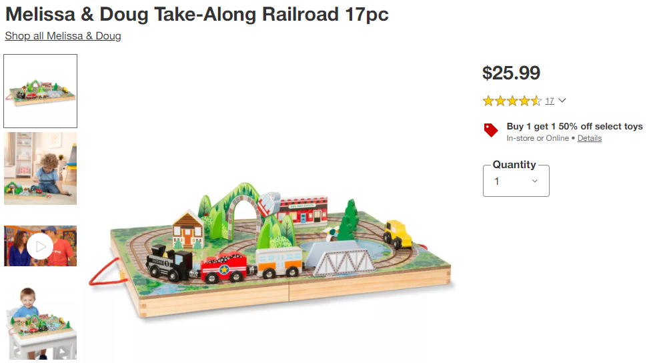Click the red deal tag icon
This screenshot has width=647, height=363.
click(491, 130)
